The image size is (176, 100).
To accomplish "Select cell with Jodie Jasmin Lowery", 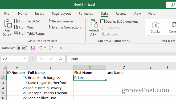I will (50, 88).
